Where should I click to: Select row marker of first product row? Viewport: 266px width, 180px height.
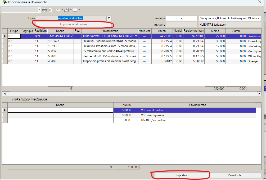pos(5,36)
